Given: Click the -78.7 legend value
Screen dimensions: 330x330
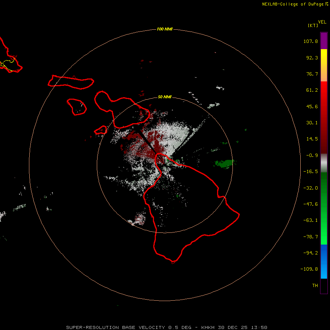Looking at the screenshot, I should coord(311,237).
